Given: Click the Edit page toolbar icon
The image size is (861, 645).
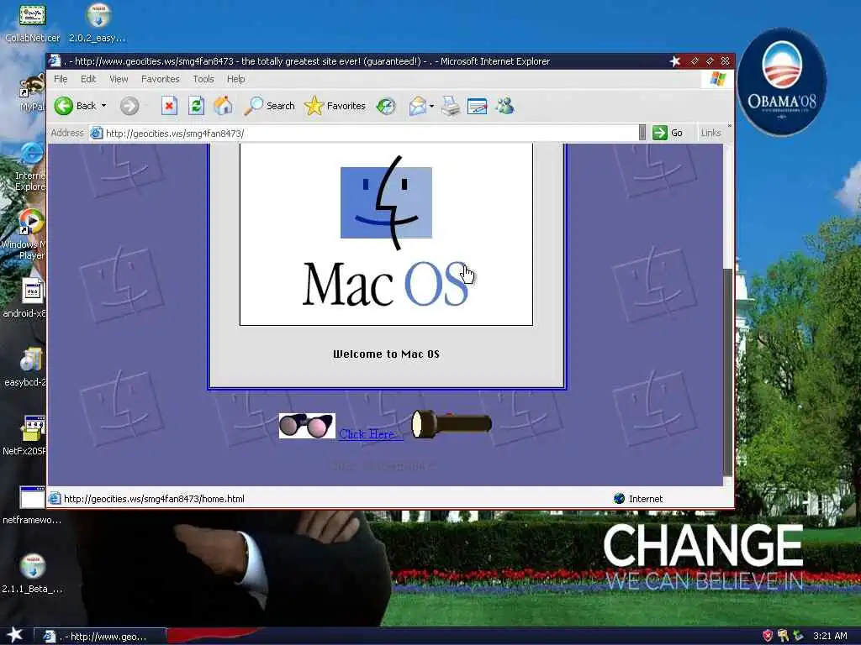Looking at the screenshot, I should click(478, 106).
